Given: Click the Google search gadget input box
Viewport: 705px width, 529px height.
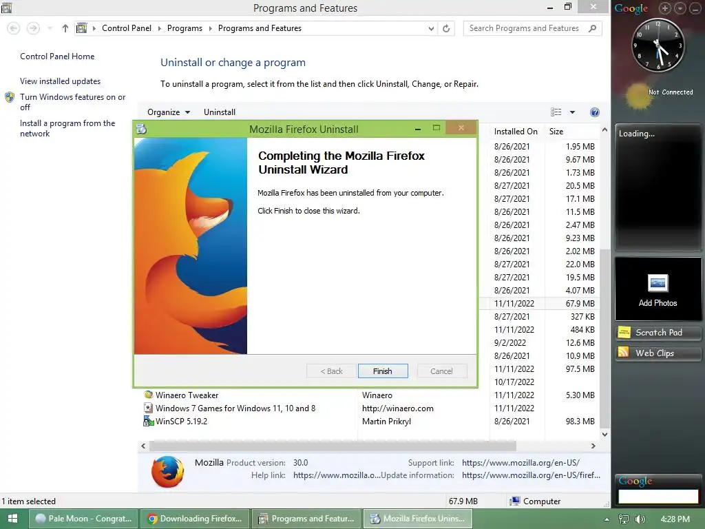Looking at the screenshot, I should coord(657,496).
